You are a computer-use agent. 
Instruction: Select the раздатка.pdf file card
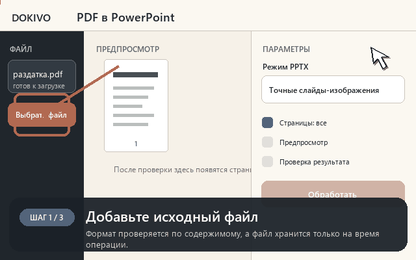click(42, 77)
